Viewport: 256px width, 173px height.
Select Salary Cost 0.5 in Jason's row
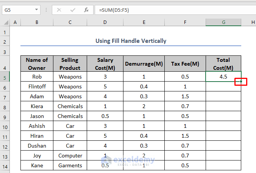(x=105, y=116)
